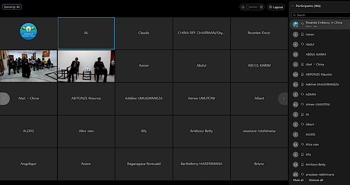Image resolution: width=350 pixels, height=185 pixels.
Task: Open the Layout options menu
Action: point(276,7)
